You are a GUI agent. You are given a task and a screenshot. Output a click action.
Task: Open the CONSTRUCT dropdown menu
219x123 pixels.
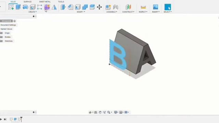(x=128, y=12)
